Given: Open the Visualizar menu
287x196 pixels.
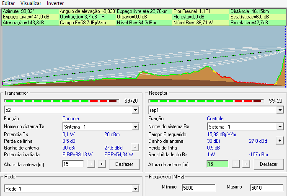Looking at the screenshot, I should tap(31, 3).
